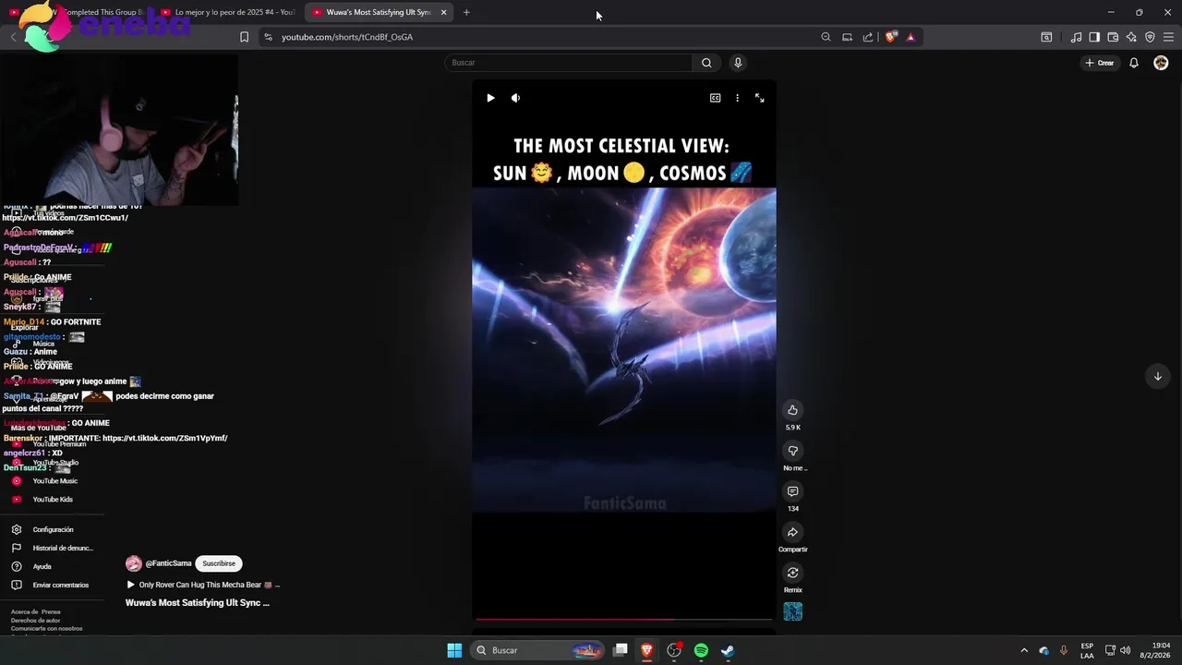Open Brave browser from taskbar
Image resolution: width=1182 pixels, height=665 pixels.
point(646,650)
